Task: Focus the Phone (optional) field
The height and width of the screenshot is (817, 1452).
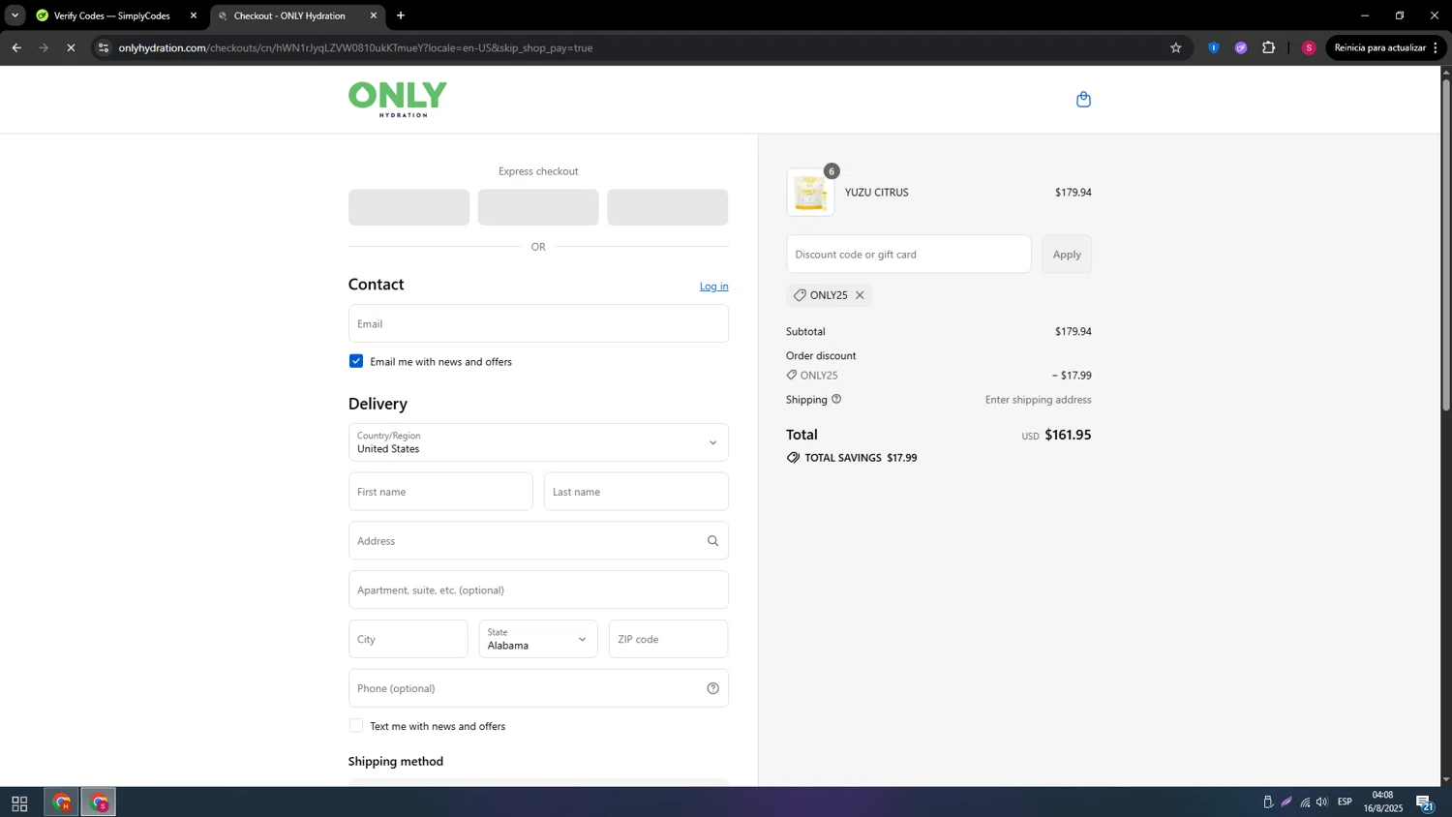Action: coord(538,688)
